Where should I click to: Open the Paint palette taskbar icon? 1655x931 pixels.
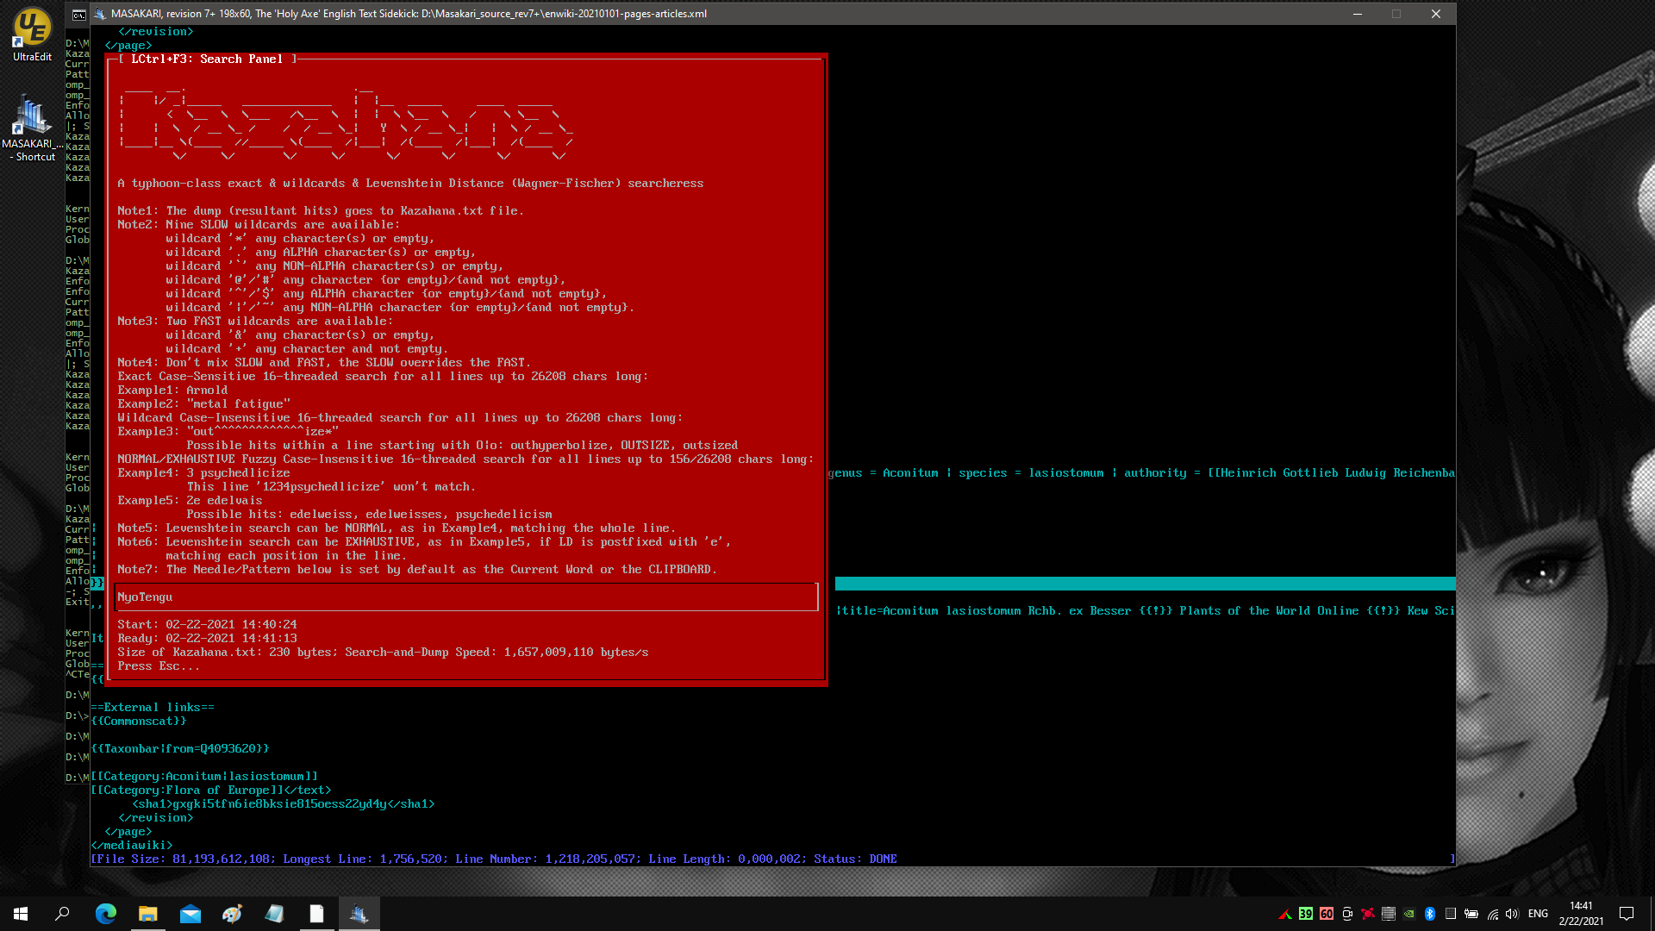233,914
